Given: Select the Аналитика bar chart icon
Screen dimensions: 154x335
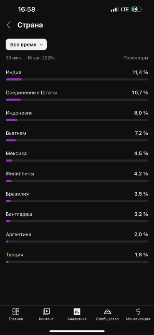Looking at the screenshot, I should (77, 311).
